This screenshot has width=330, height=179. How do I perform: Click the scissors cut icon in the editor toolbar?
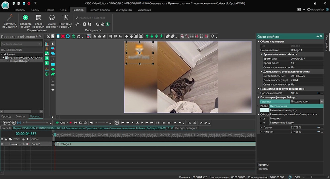coord(48,36)
